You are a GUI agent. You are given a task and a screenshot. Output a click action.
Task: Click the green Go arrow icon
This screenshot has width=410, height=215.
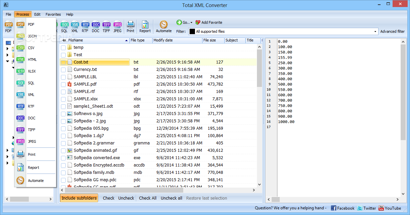(179, 22)
